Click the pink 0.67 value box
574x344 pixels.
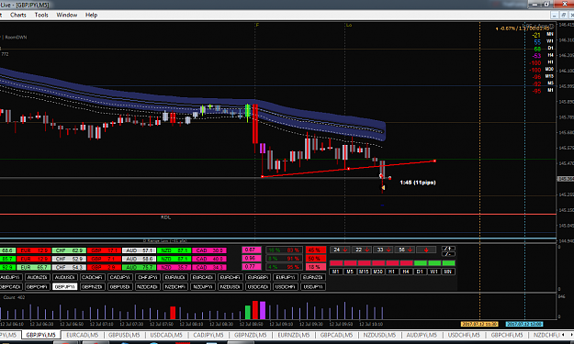pyautogui.click(x=251, y=250)
